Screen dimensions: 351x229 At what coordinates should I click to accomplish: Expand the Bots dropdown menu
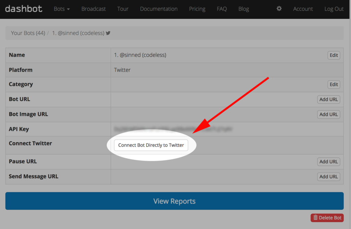62,9
